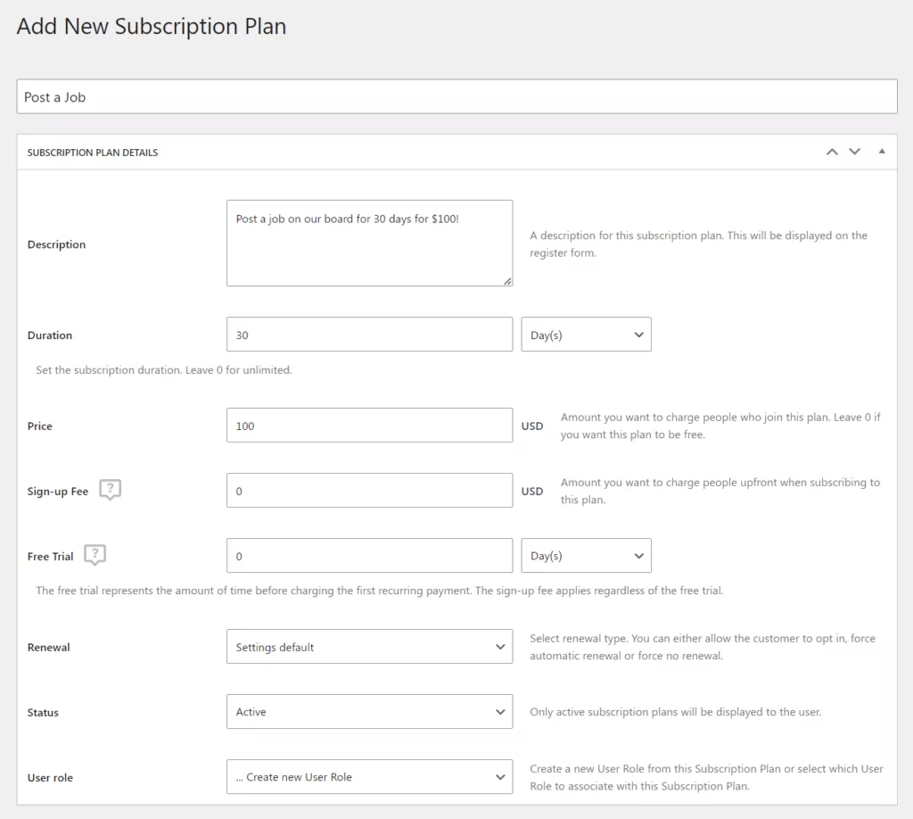Click the free trial explanation text
This screenshot has width=913, height=819.
(x=380, y=591)
